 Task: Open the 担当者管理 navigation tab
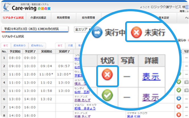(88, 18)
